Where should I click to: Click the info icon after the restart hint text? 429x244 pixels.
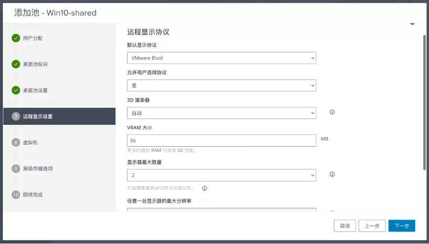[x=205, y=188]
